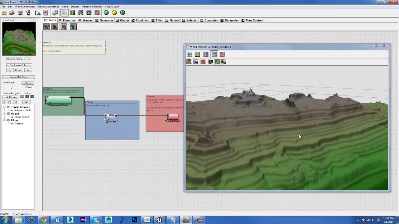399x224 pixels.
Task: Switch to Generator devices tab
Action: (104, 20)
